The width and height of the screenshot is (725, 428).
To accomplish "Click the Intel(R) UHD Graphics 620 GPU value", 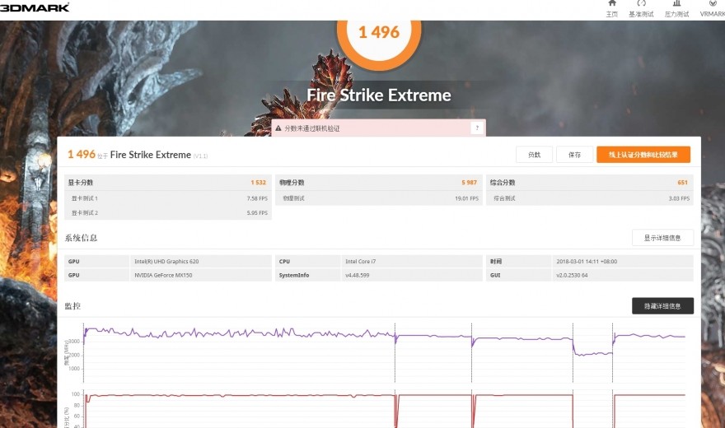I will point(166,261).
